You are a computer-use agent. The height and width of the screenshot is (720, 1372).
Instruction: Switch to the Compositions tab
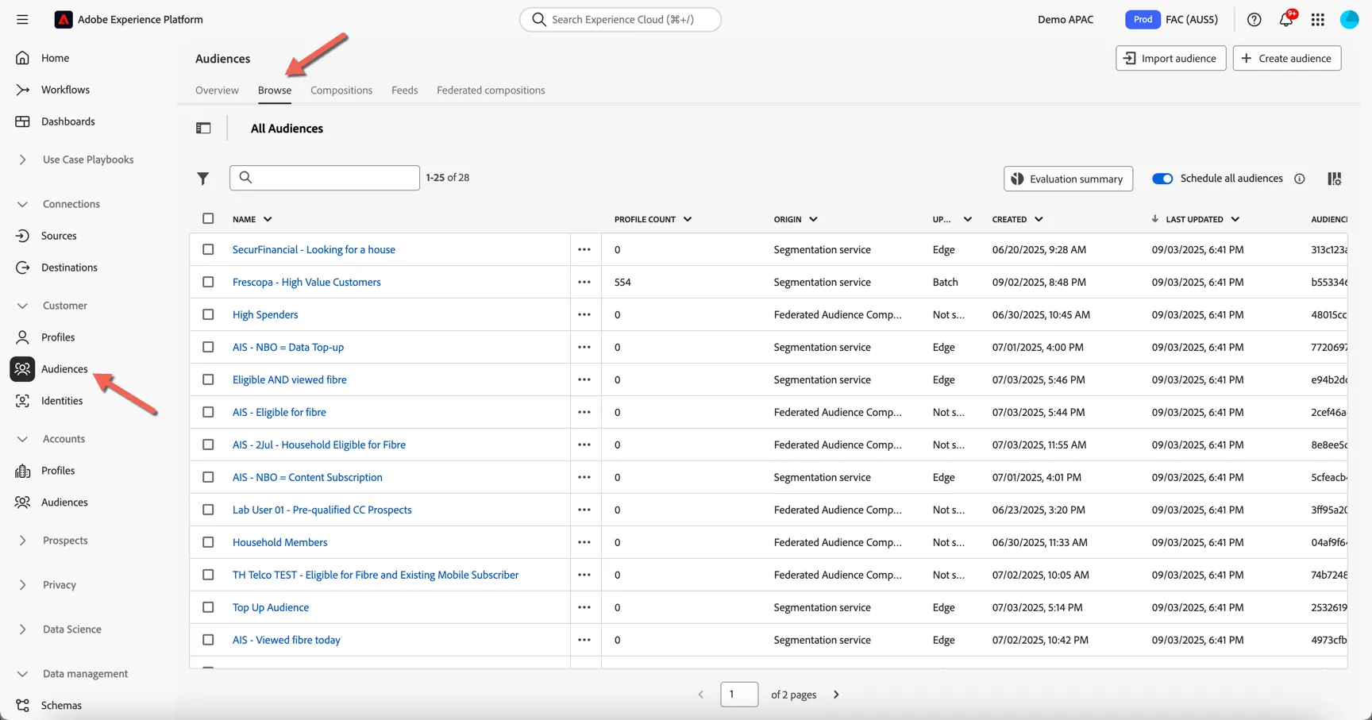341,90
